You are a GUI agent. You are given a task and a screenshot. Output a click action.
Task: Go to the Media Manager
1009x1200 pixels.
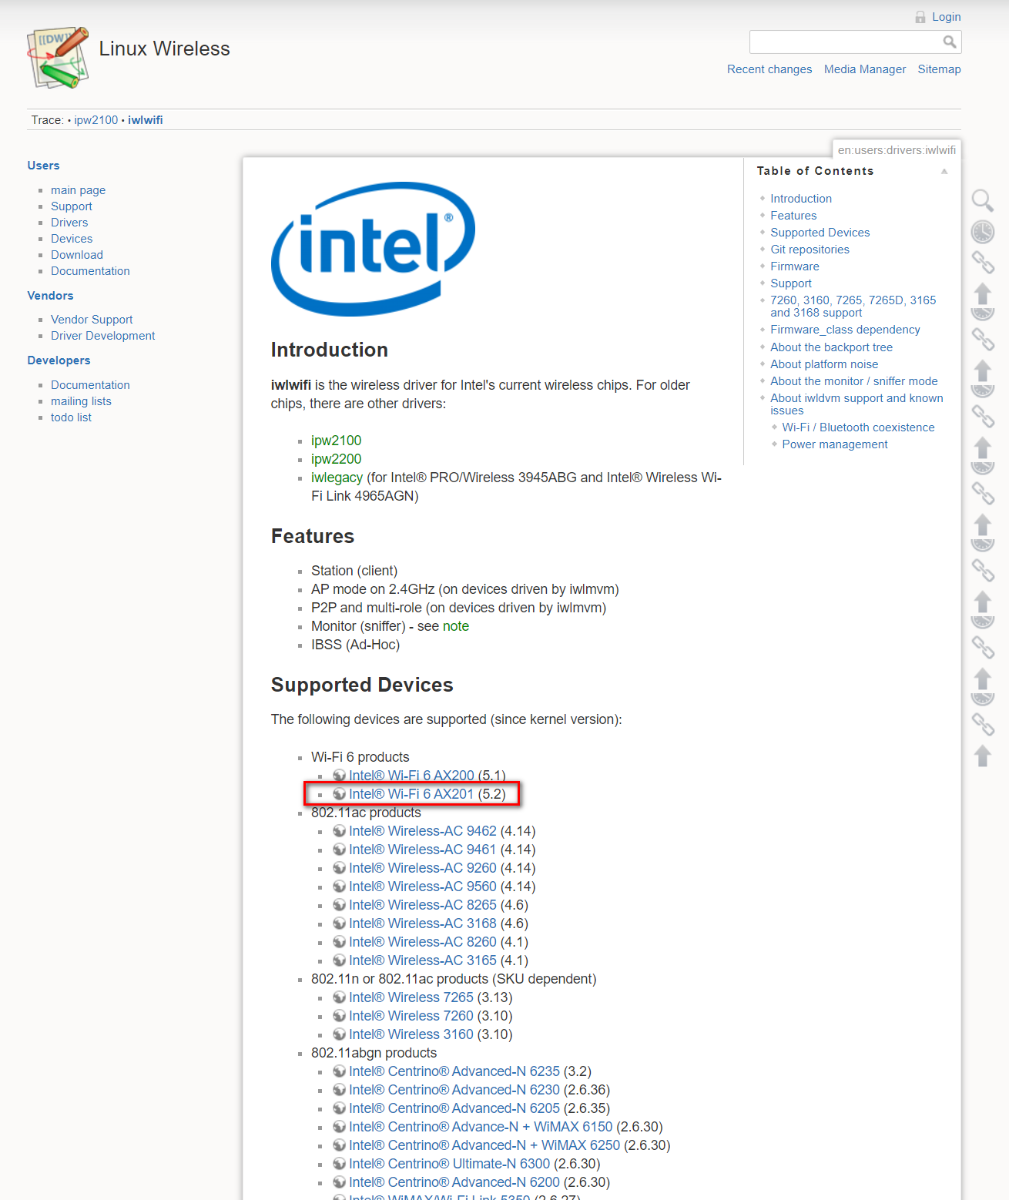[x=864, y=69]
